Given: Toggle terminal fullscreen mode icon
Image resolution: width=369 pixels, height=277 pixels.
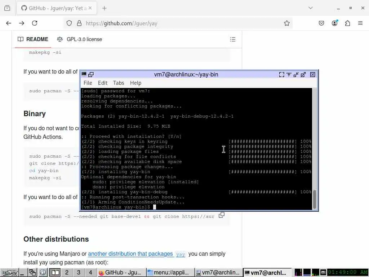Looking at the screenshot, I should (281, 75).
